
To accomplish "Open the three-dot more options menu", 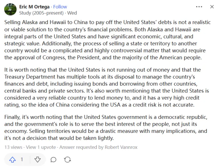I will 199,7.
